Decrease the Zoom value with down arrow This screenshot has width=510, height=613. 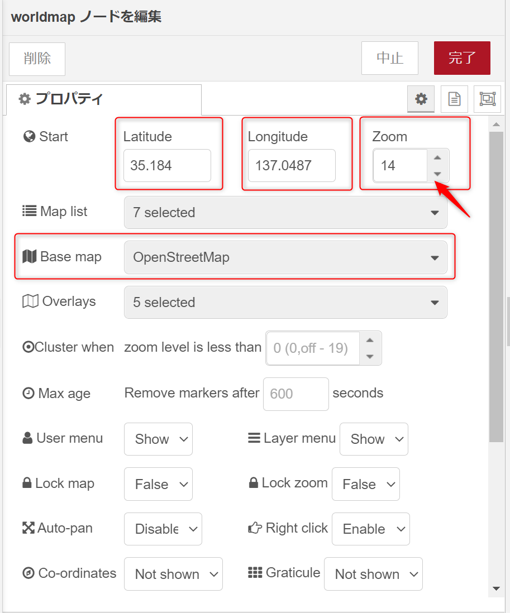(437, 174)
